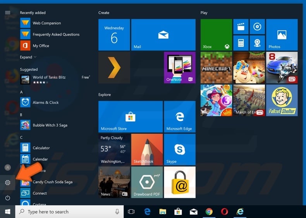Open the Minecraft game tile
Image resolution: width=306 pixels, height=218 pixels.
[x=216, y=68]
